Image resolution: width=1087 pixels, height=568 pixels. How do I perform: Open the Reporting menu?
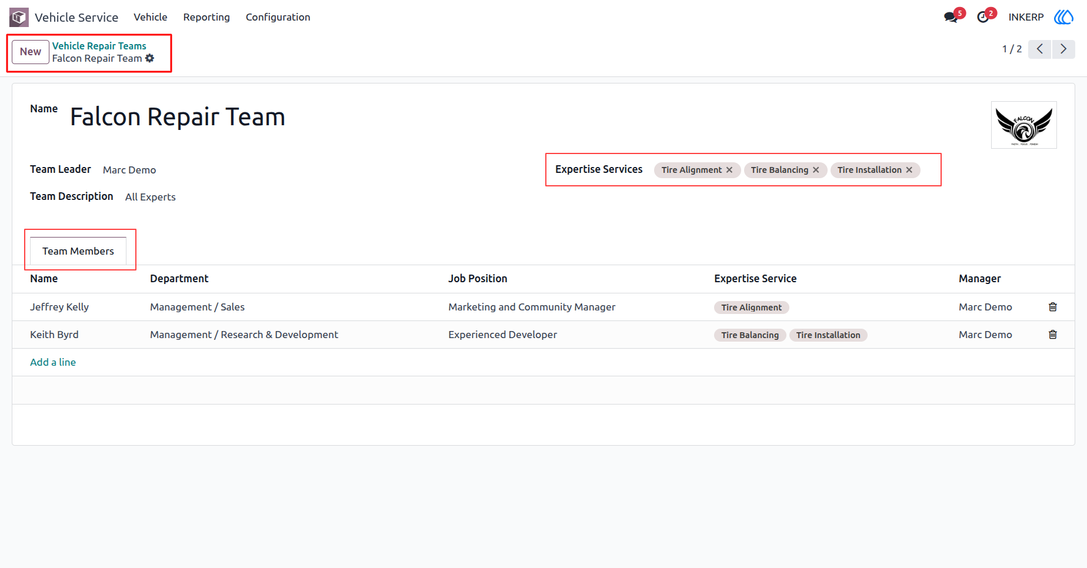206,17
